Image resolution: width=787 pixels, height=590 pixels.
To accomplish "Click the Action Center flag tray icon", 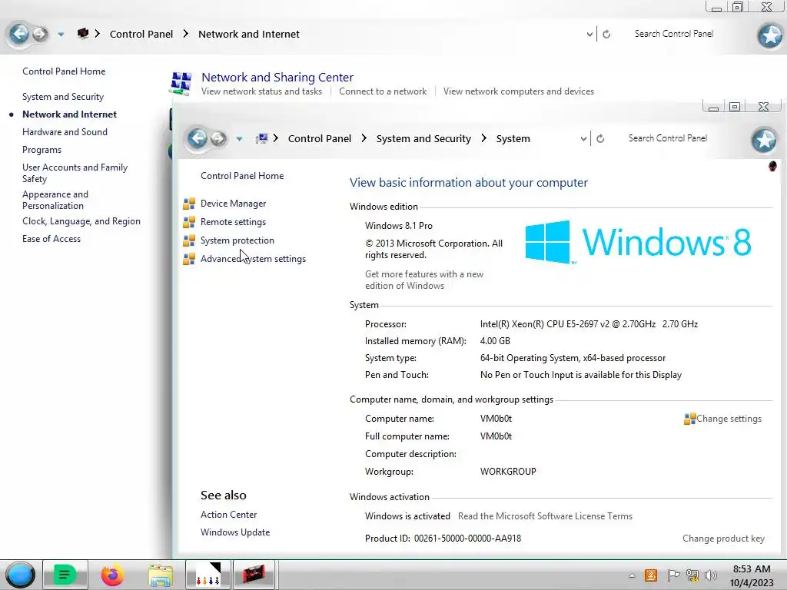I will [673, 575].
